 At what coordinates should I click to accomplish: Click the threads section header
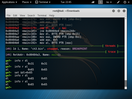[x=110, y=46]
